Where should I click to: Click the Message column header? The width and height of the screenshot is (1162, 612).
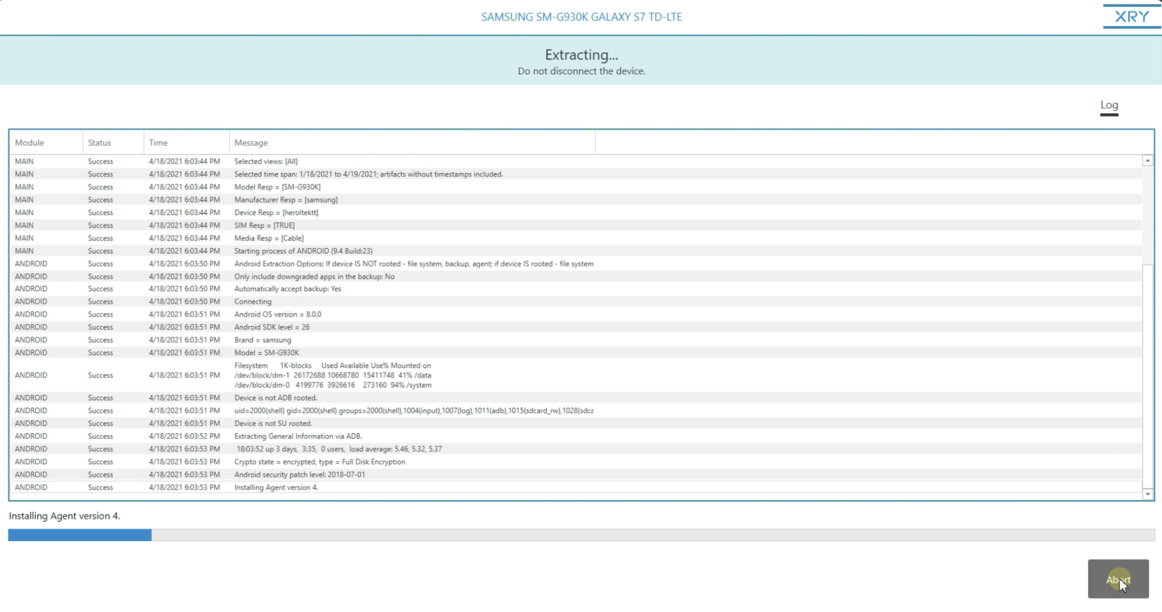(x=252, y=142)
